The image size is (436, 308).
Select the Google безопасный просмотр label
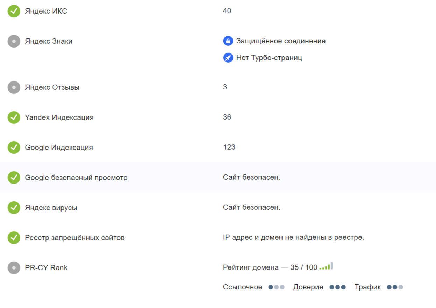tap(76, 178)
